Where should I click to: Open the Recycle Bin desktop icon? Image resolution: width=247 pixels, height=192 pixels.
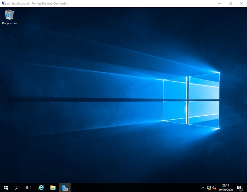click(x=9, y=17)
